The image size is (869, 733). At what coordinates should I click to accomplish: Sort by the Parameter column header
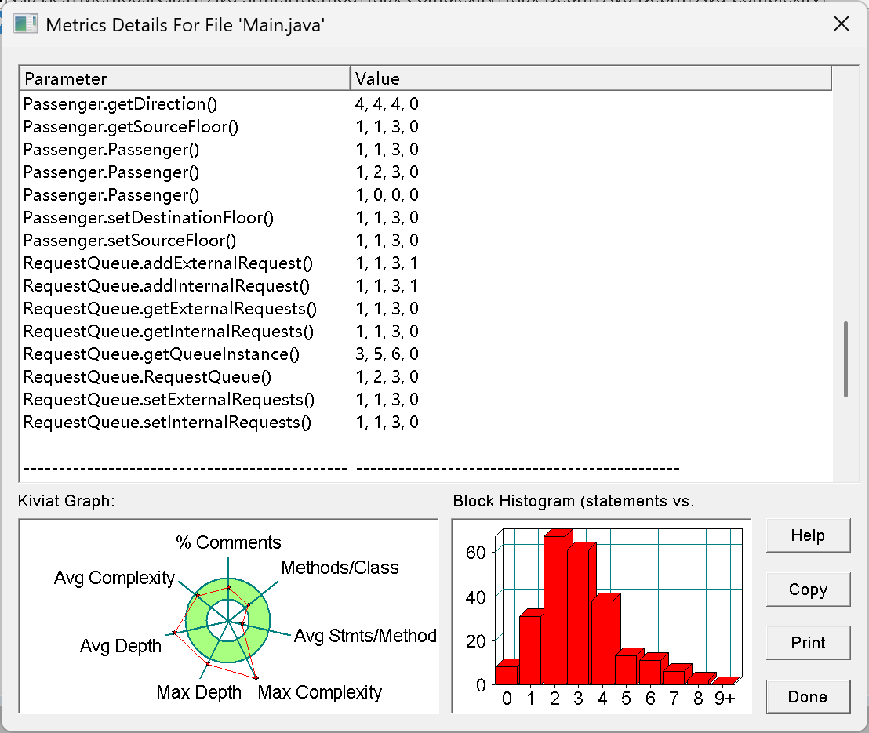(x=184, y=78)
